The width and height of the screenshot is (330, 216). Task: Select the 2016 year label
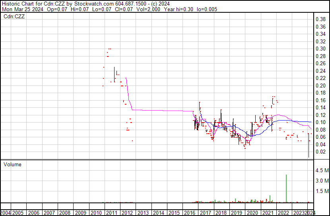190,213
